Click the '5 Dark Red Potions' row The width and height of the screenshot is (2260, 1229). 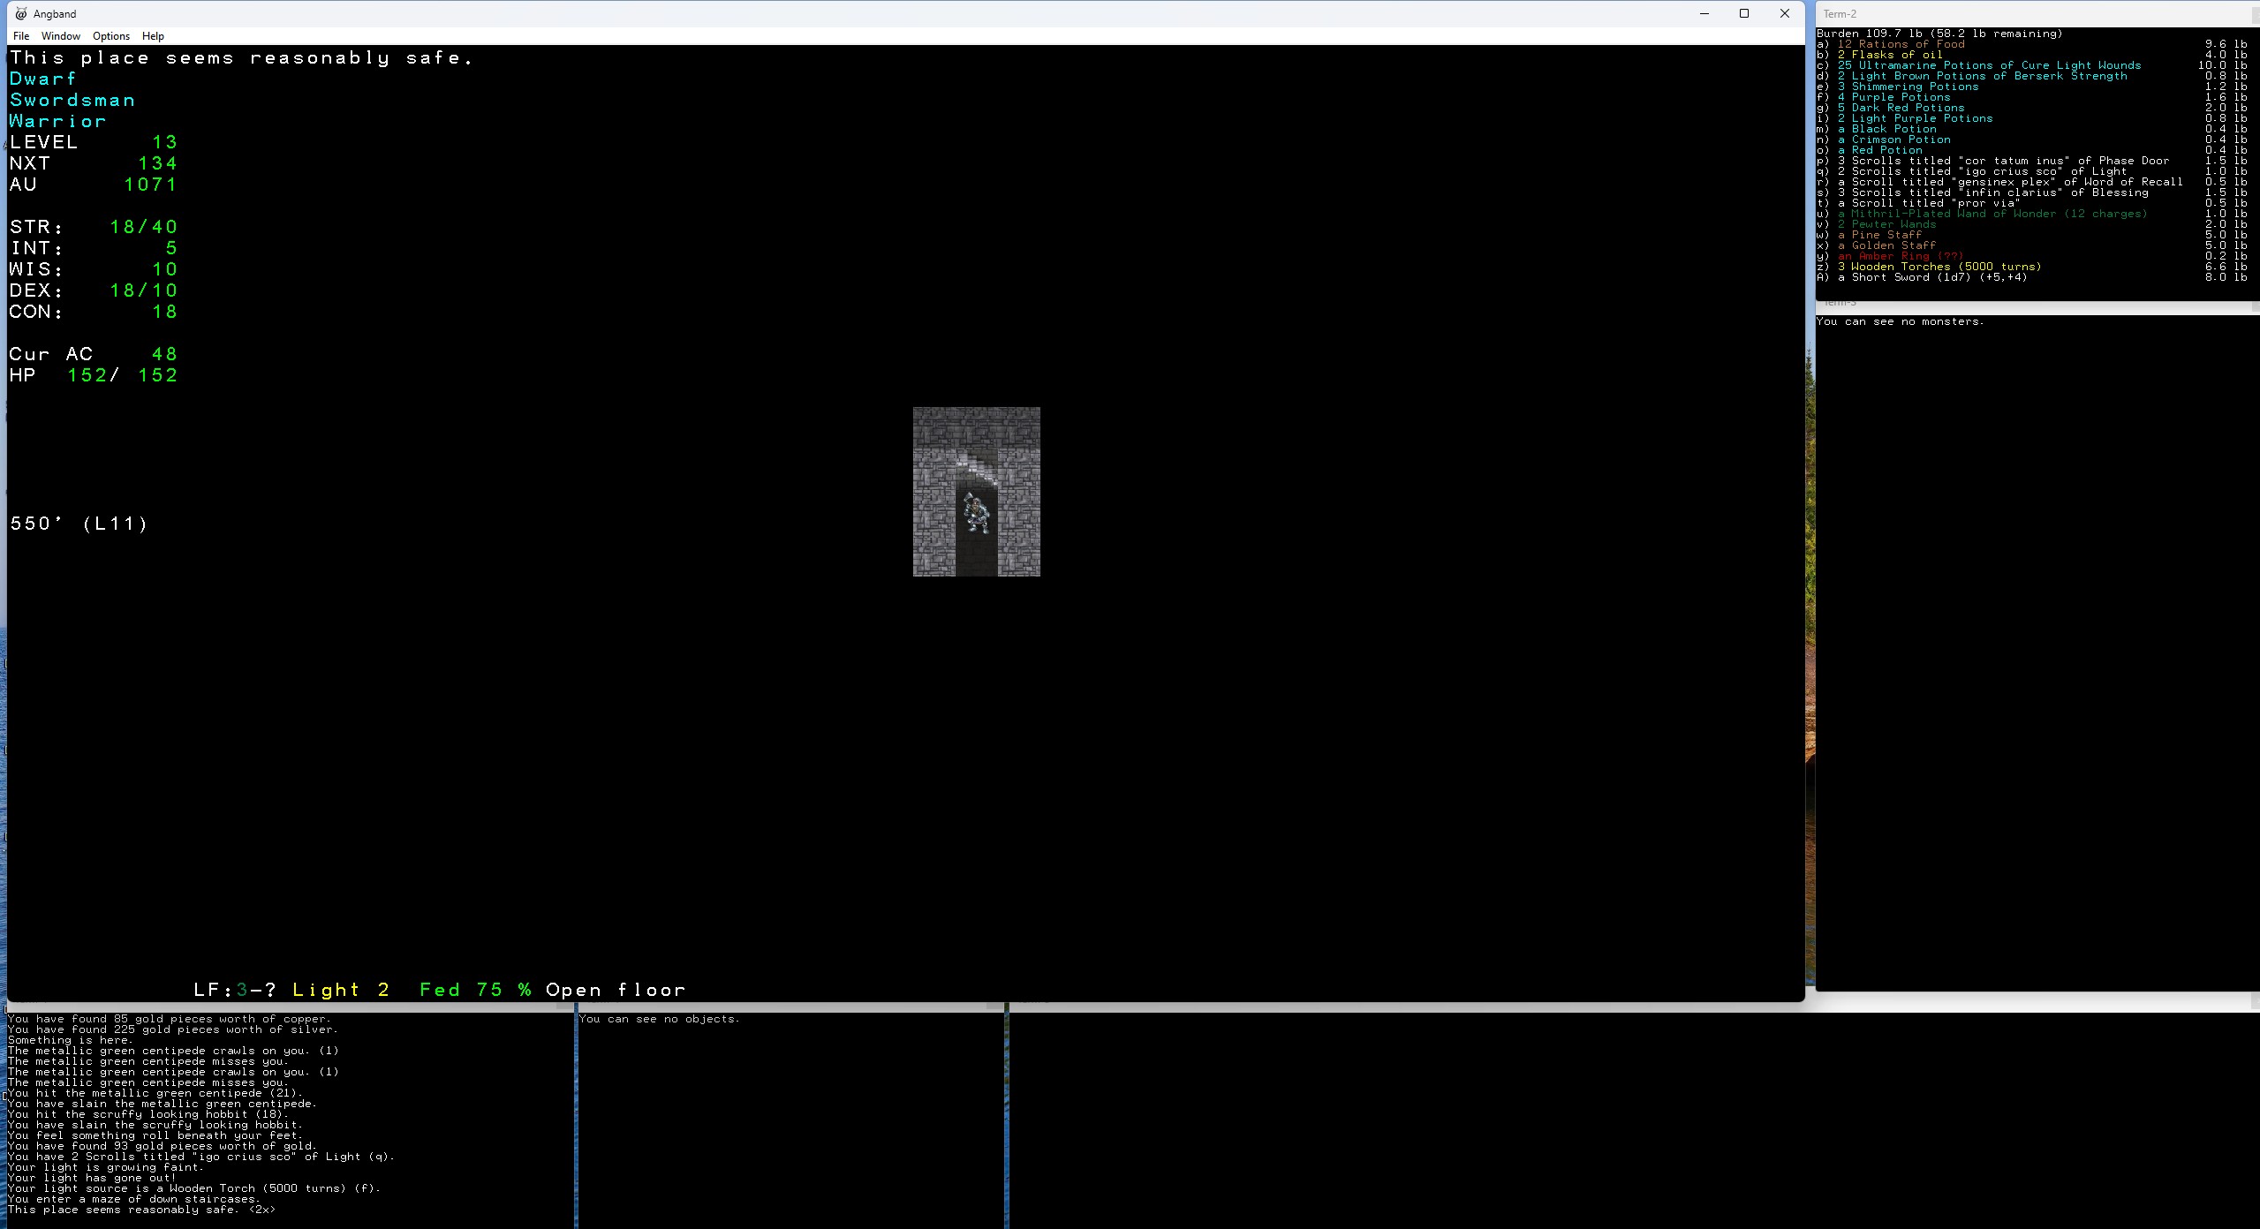(2032, 108)
